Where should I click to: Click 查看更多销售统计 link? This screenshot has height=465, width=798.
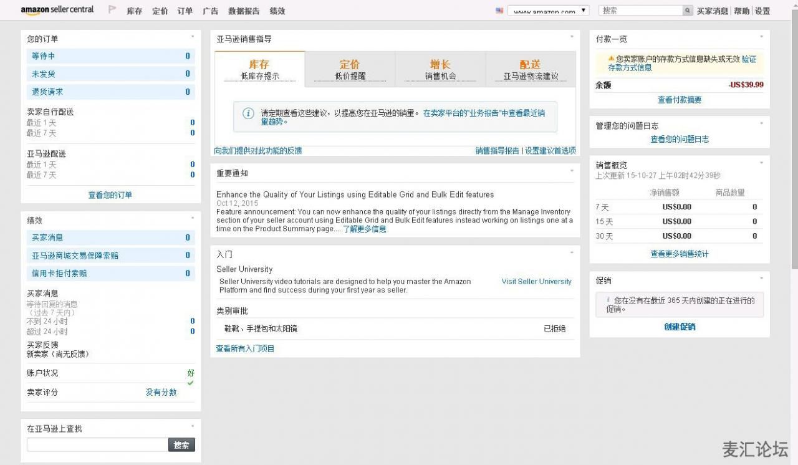point(680,254)
